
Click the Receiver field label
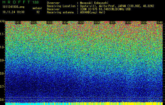[x=53, y=9]
